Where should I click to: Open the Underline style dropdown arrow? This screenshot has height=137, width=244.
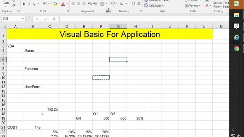[x=38, y=4]
